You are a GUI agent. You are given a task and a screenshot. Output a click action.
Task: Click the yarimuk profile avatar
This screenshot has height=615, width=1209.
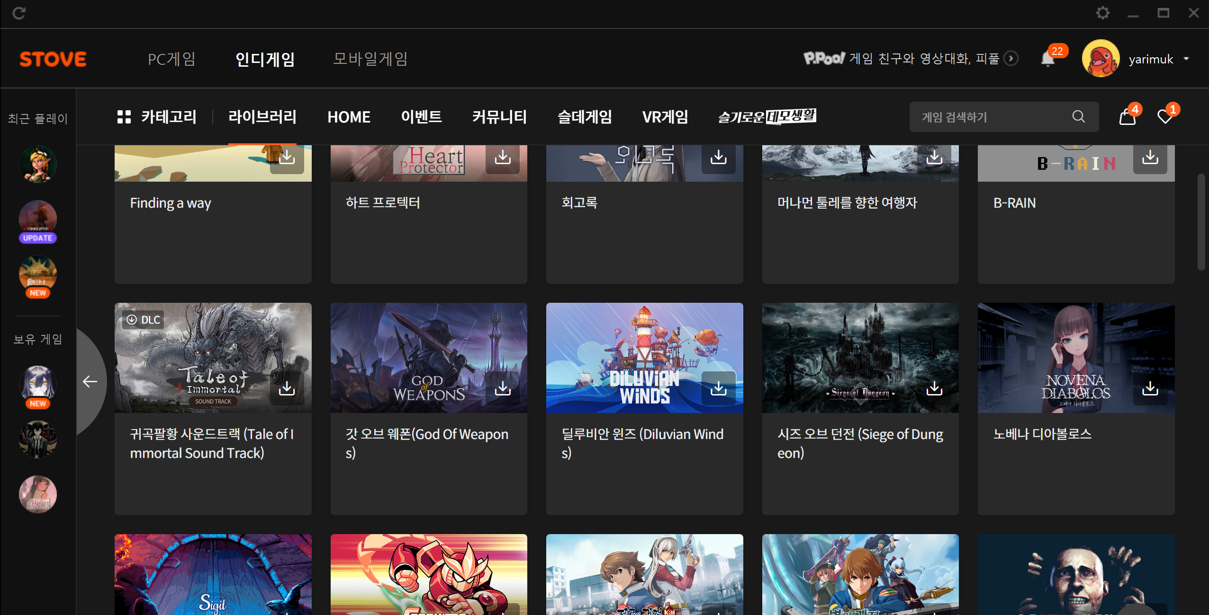(x=1101, y=59)
